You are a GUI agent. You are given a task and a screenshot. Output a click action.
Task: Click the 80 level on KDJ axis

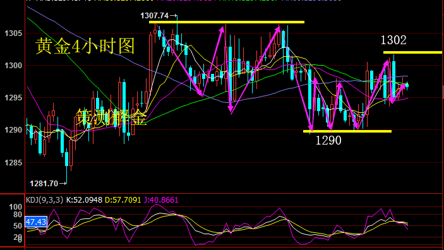pyautogui.click(x=18, y=215)
